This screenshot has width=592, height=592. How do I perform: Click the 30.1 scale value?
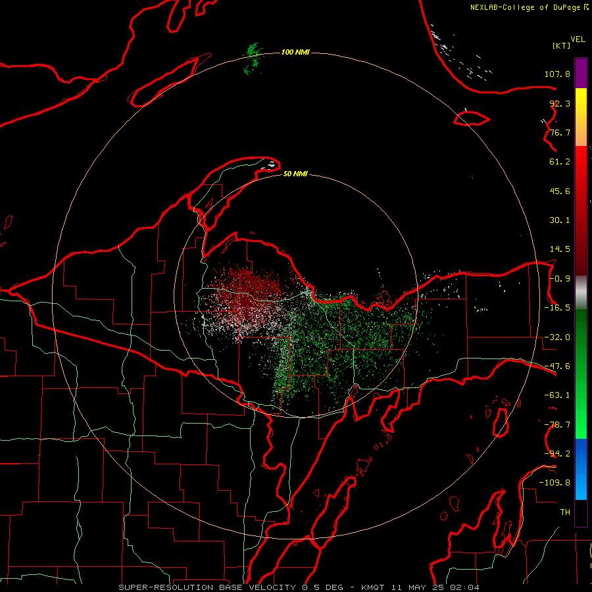click(x=560, y=220)
